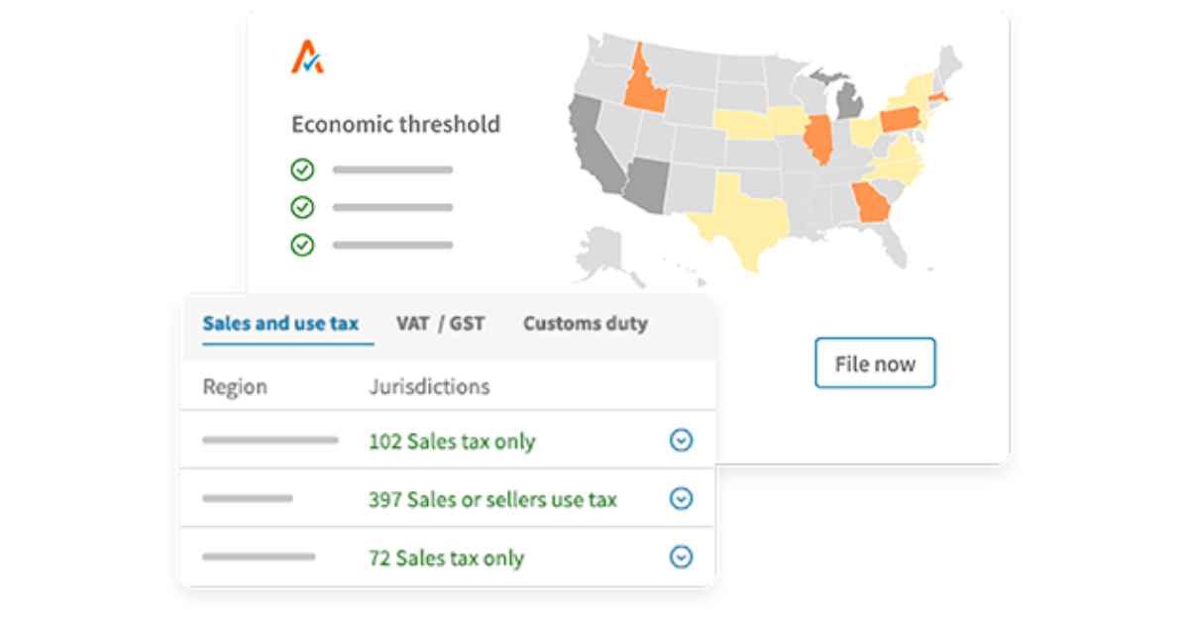Click the third green checkmark icon
The width and height of the screenshot is (1189, 622).
pyautogui.click(x=300, y=244)
